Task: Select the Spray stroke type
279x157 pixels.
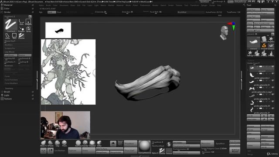Action: [x=28, y=29]
